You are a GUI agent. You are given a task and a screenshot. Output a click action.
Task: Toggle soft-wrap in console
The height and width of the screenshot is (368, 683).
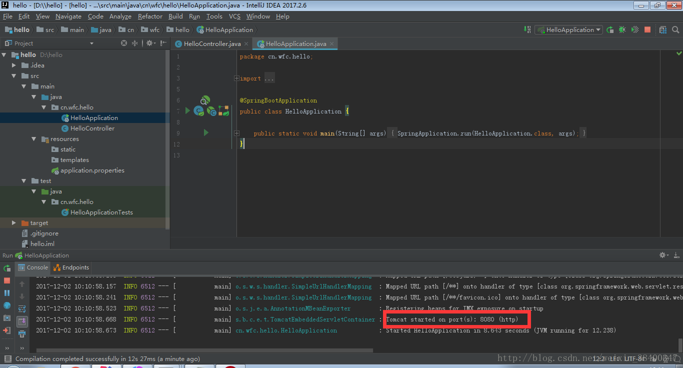click(x=22, y=309)
